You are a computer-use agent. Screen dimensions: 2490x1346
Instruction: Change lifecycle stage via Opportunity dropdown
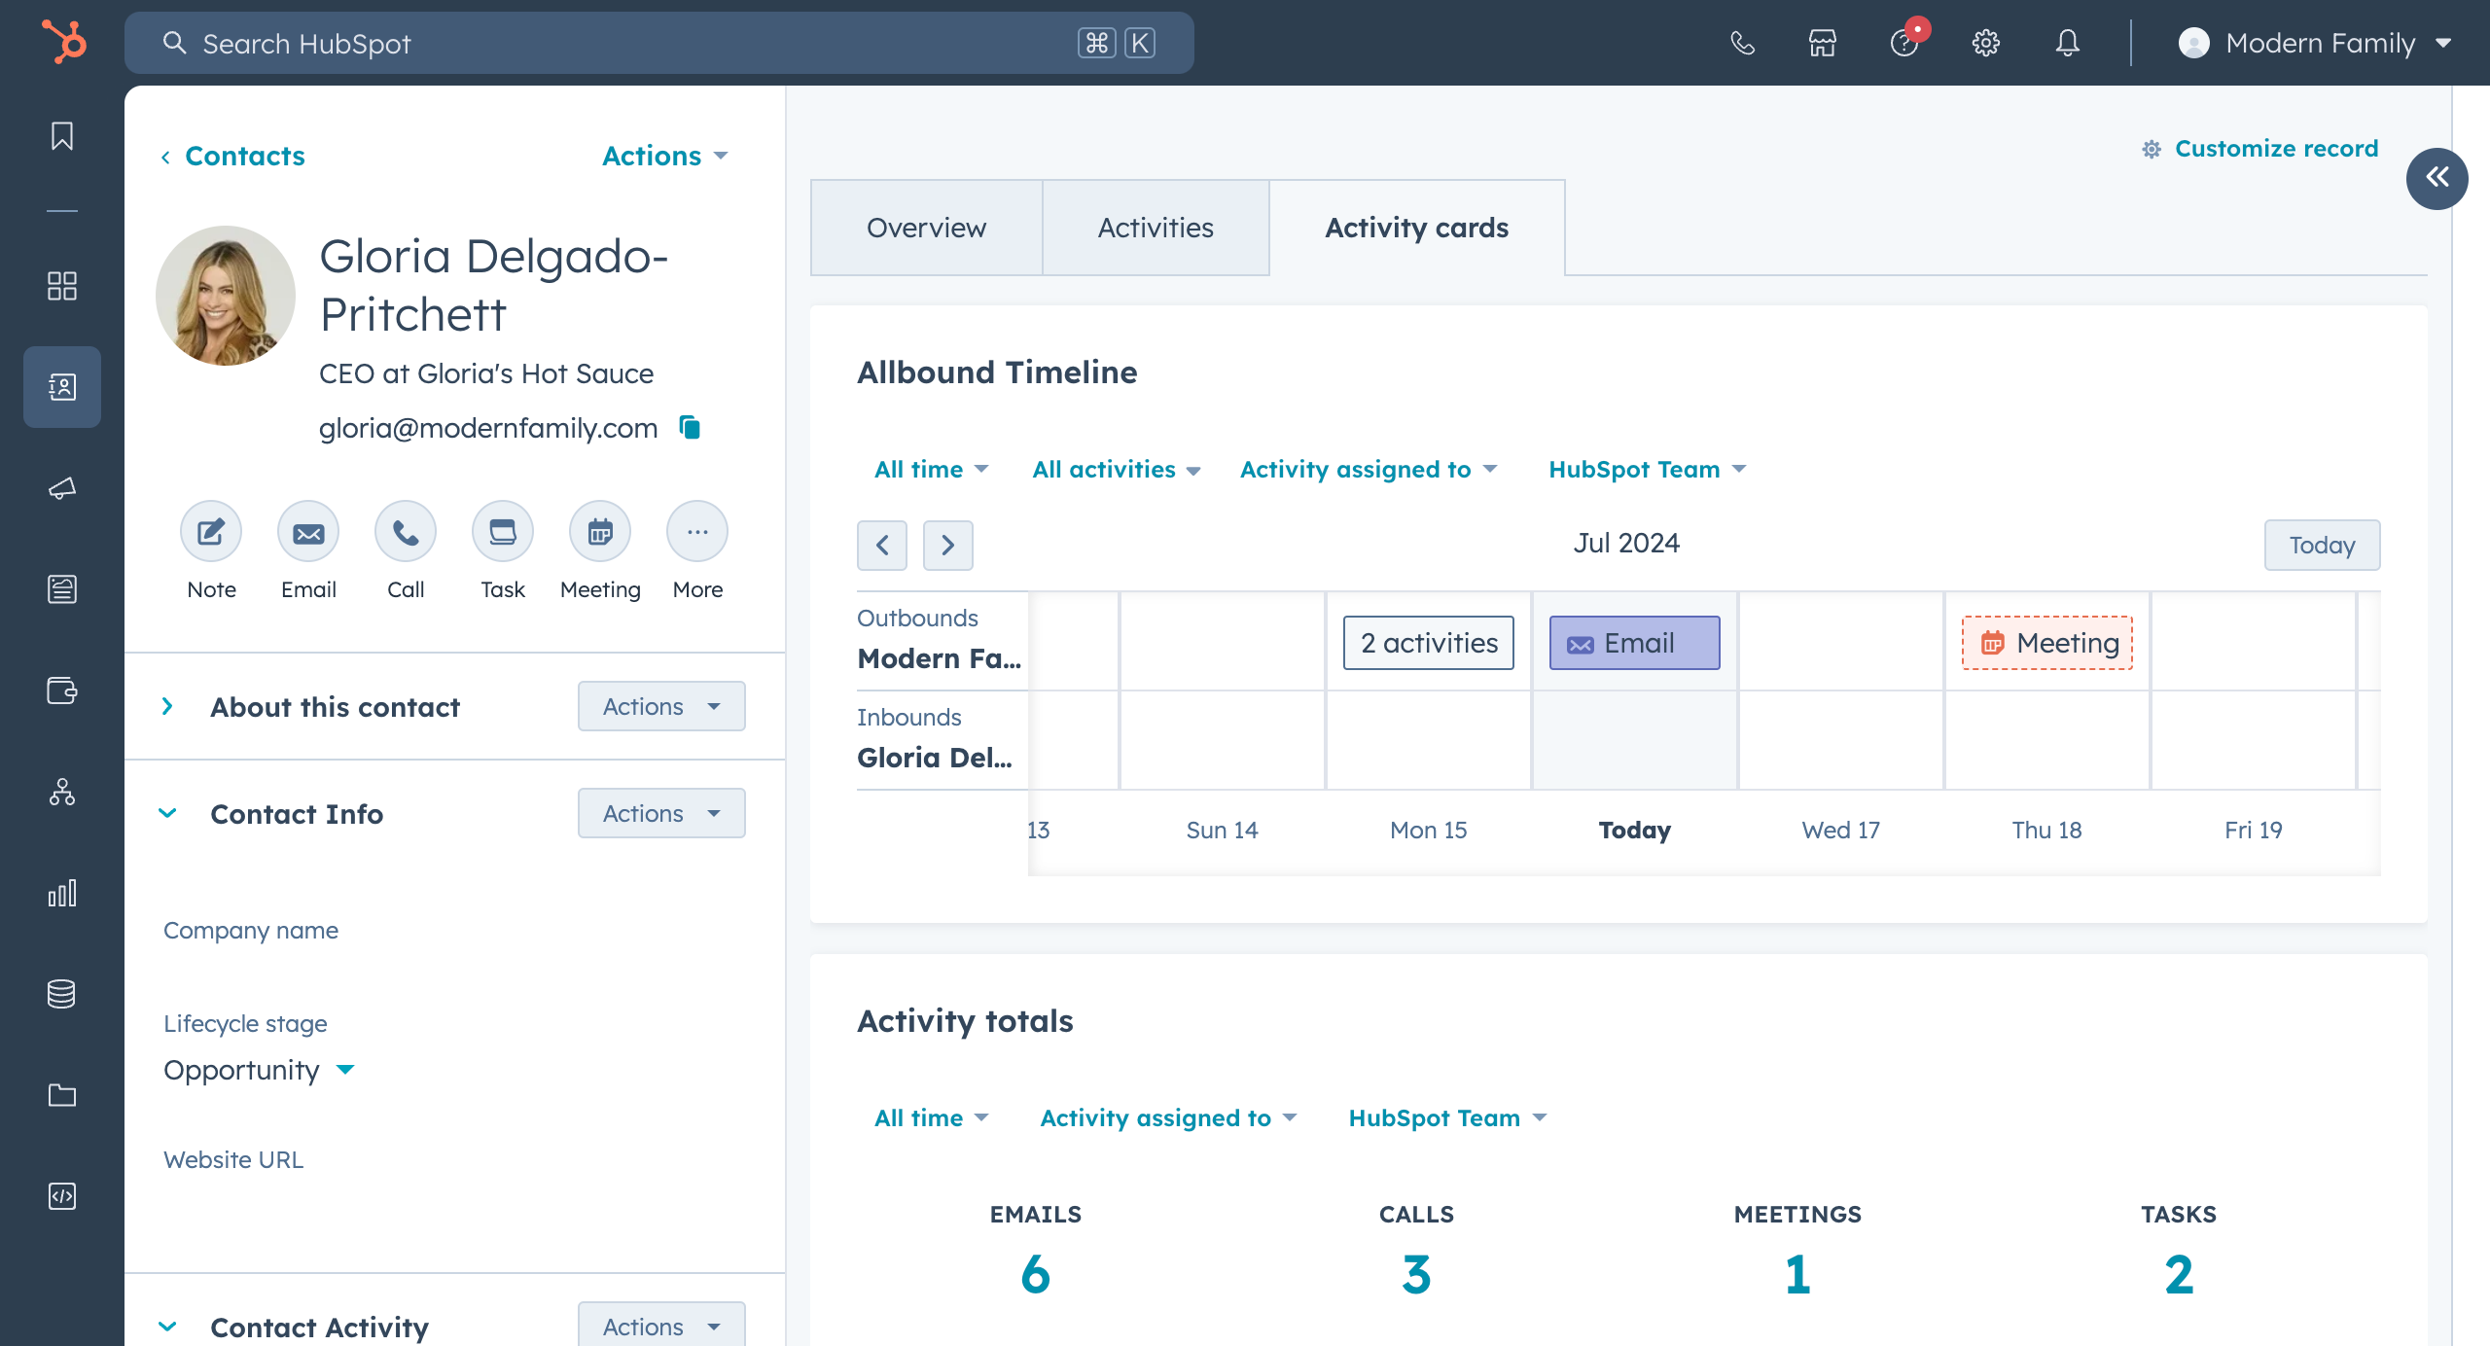258,1070
